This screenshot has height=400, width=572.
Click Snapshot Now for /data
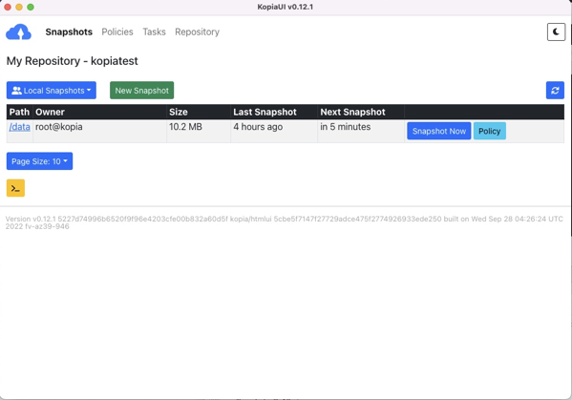click(x=439, y=132)
